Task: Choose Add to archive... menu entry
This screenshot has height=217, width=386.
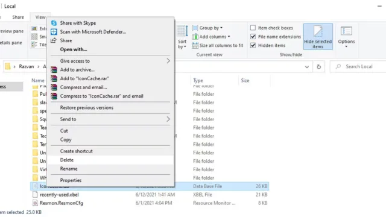Action: point(110,70)
